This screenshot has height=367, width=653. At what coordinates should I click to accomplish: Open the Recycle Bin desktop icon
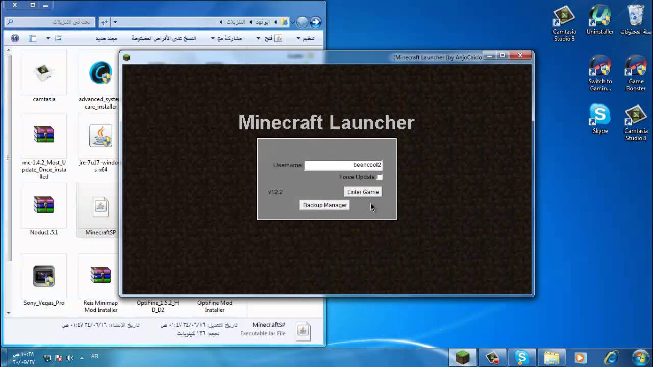tap(636, 20)
